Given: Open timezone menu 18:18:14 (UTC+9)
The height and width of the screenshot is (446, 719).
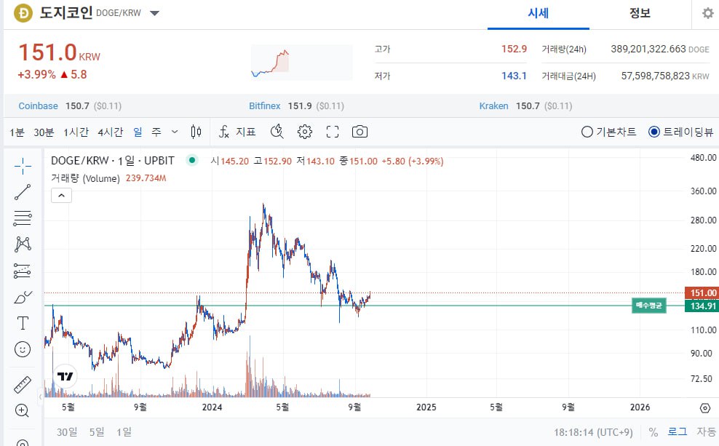Looking at the screenshot, I should [x=593, y=432].
